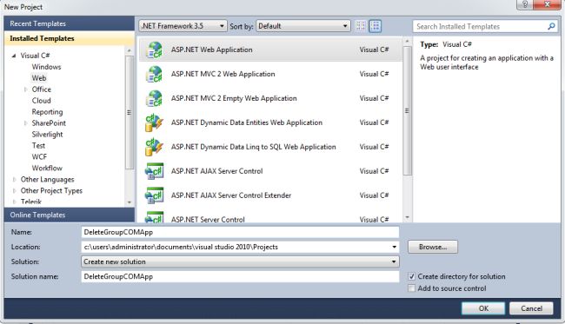Image resolution: width=565 pixels, height=324 pixels.
Task: Collapse the Visual C# tree node
Action: [x=14, y=56]
